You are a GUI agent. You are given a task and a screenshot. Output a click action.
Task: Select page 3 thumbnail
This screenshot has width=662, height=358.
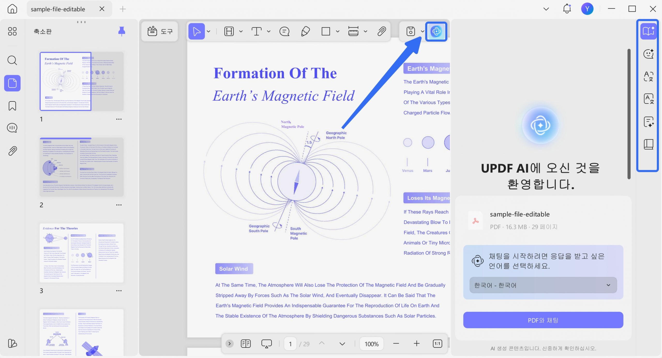tap(82, 253)
